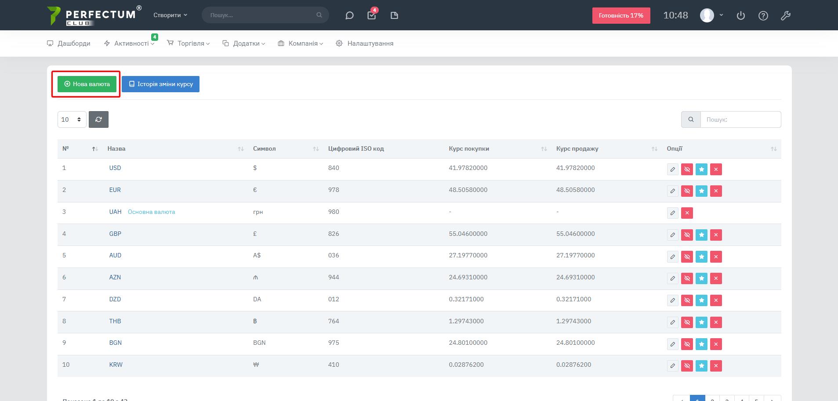Open the Налаштування menu item
The width and height of the screenshot is (838, 401).
click(365, 43)
